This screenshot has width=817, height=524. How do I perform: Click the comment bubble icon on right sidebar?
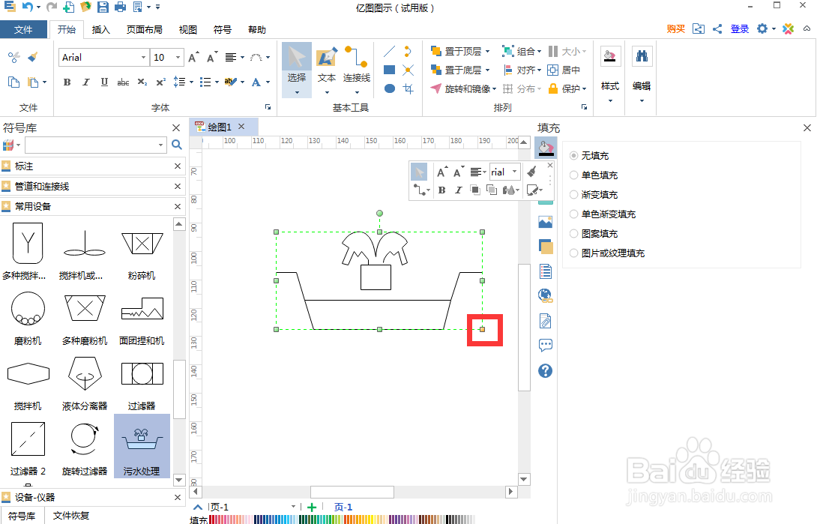click(x=545, y=345)
